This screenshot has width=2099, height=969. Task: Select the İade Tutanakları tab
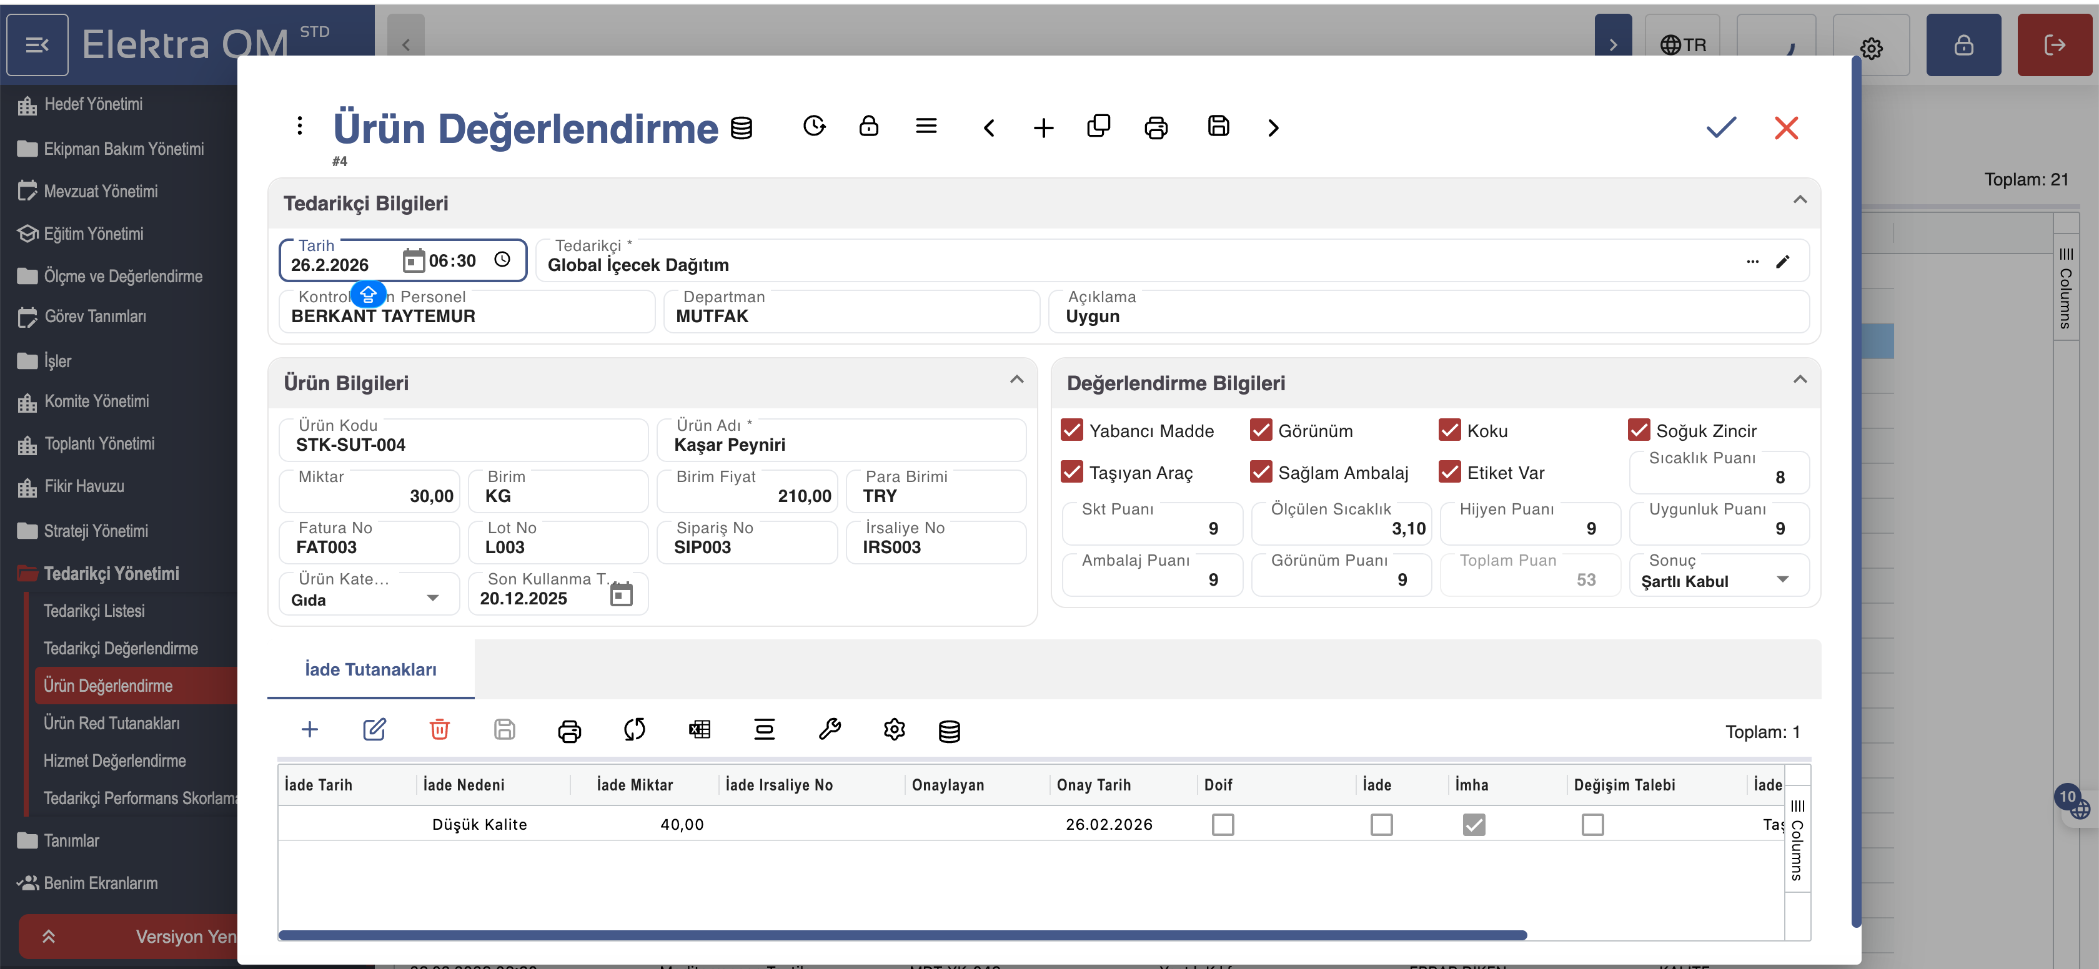[370, 669]
